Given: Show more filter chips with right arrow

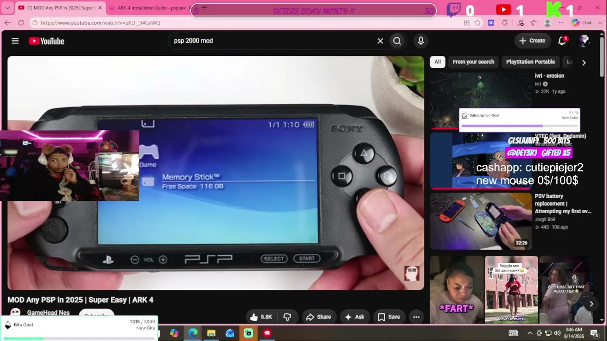Looking at the screenshot, I should pos(584,63).
